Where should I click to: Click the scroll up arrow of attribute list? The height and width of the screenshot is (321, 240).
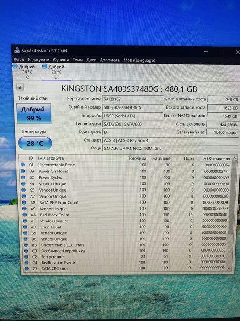tap(235, 158)
